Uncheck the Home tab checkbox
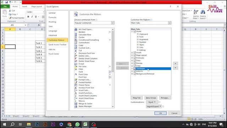The image size is (227, 128). [135, 31]
